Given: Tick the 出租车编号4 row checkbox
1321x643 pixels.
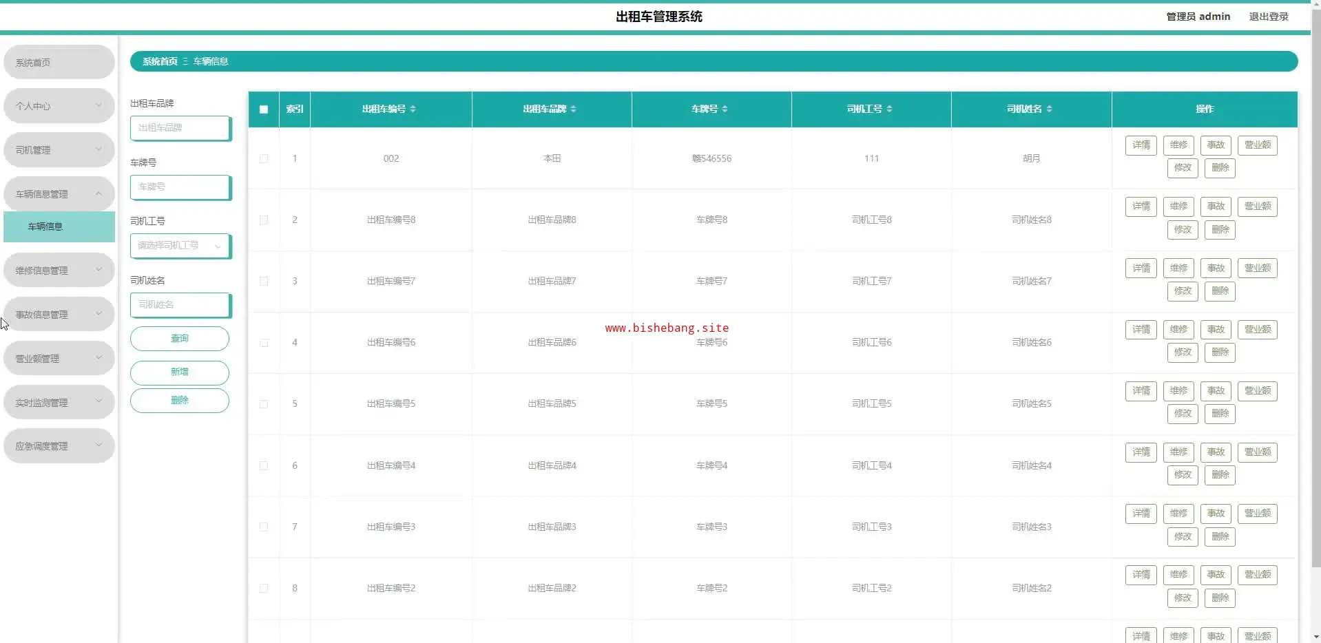Looking at the screenshot, I should tap(264, 466).
